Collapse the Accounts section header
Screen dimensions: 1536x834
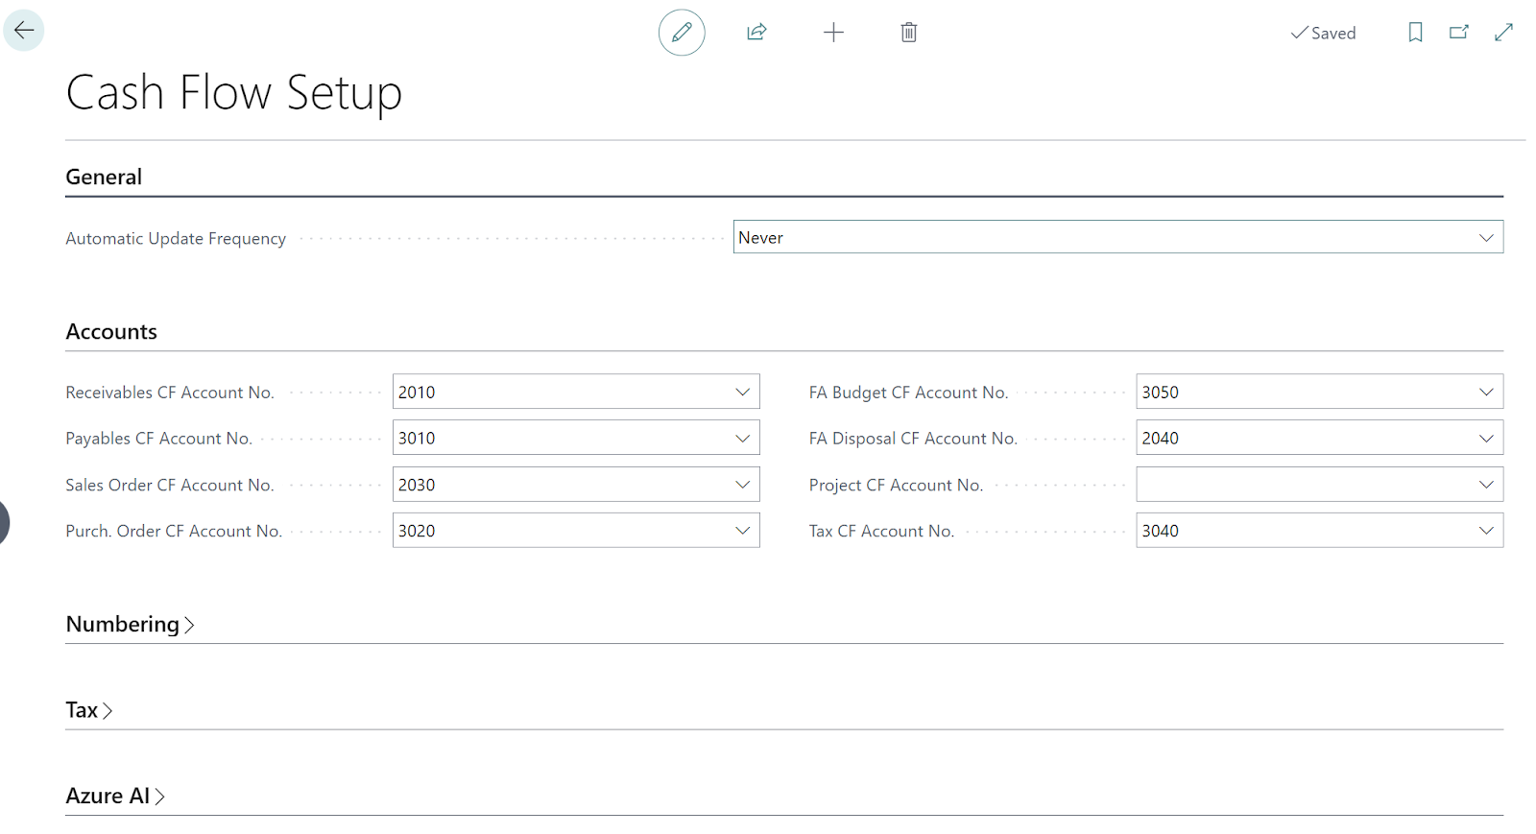(111, 332)
